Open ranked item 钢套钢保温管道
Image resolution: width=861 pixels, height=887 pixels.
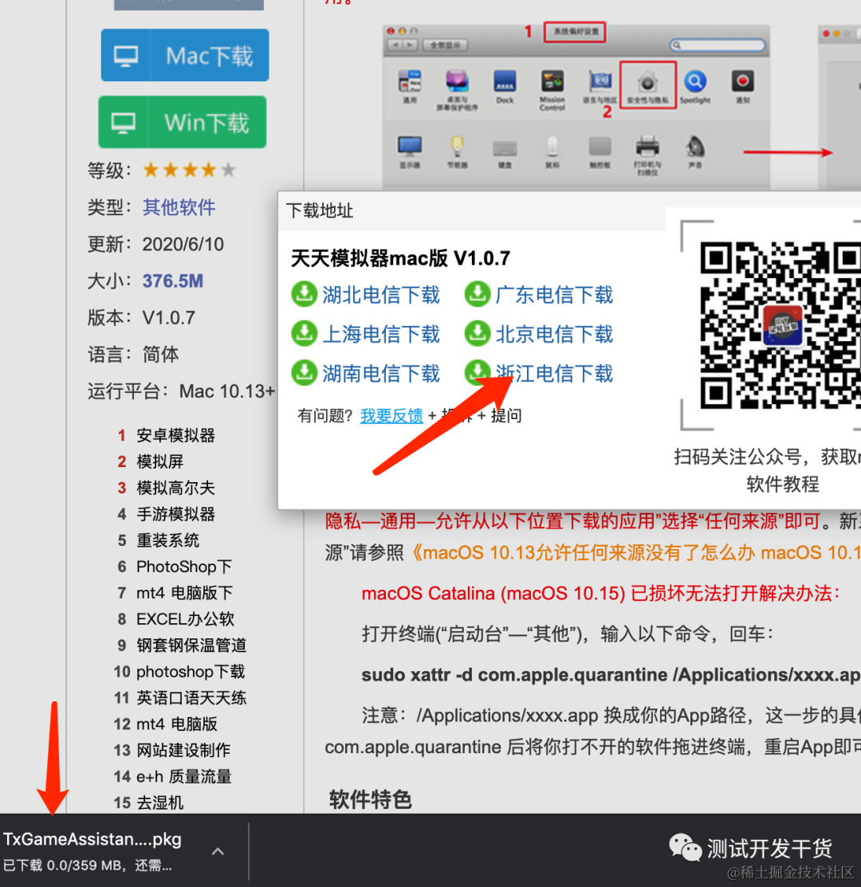[x=191, y=646]
